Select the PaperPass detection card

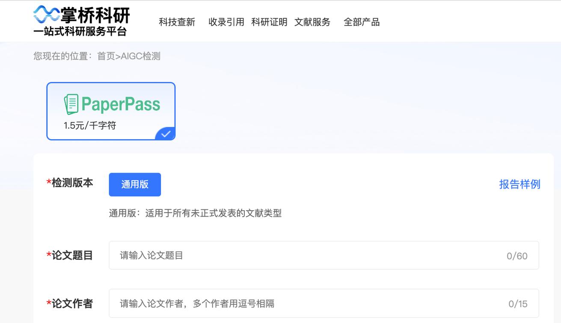pyautogui.click(x=111, y=111)
